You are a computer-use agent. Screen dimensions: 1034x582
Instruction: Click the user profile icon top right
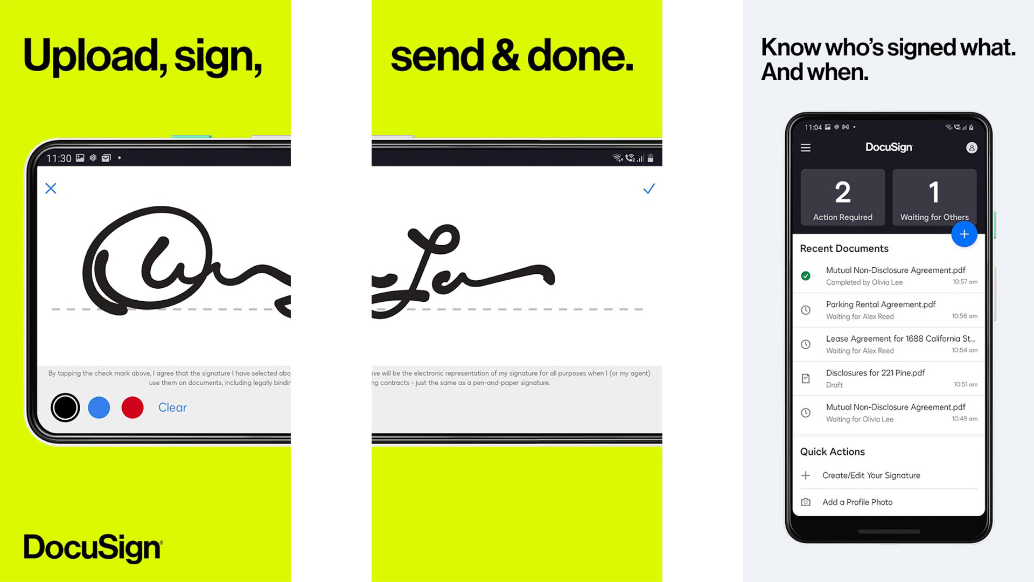click(x=971, y=148)
